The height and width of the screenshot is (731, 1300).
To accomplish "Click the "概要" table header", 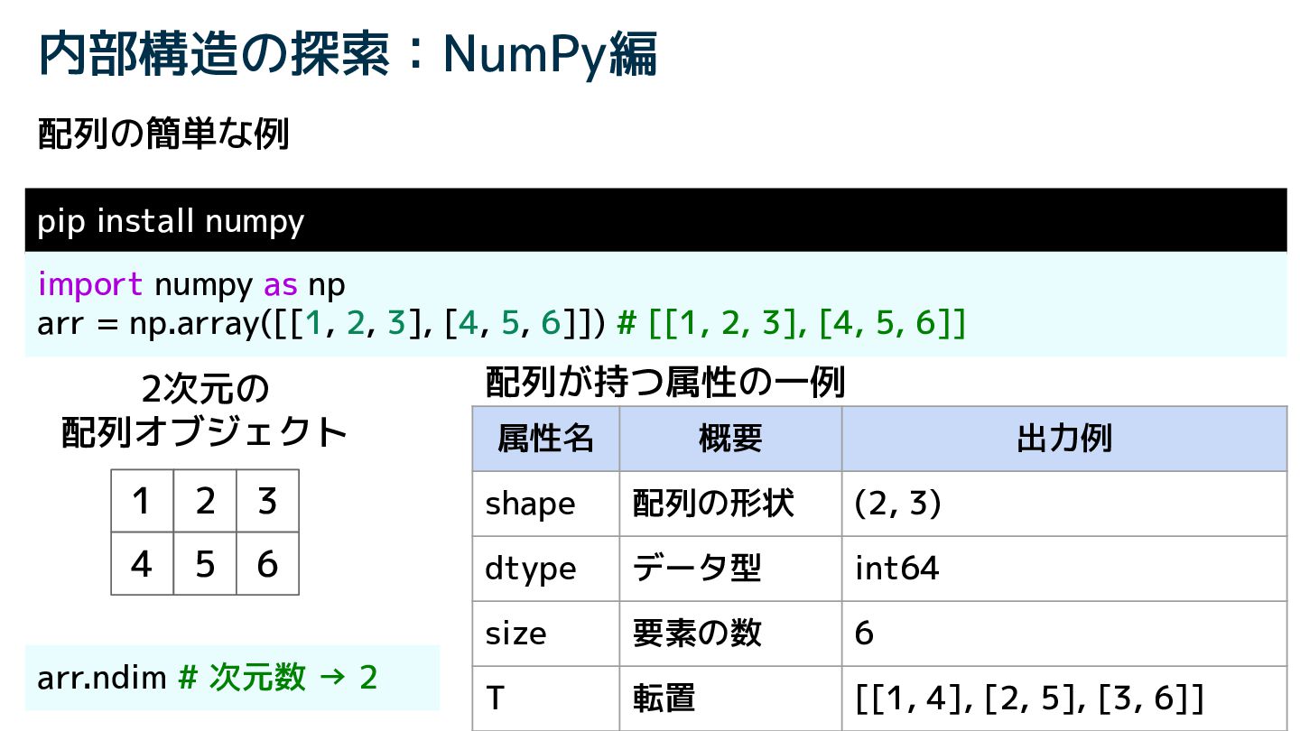I will (x=730, y=439).
